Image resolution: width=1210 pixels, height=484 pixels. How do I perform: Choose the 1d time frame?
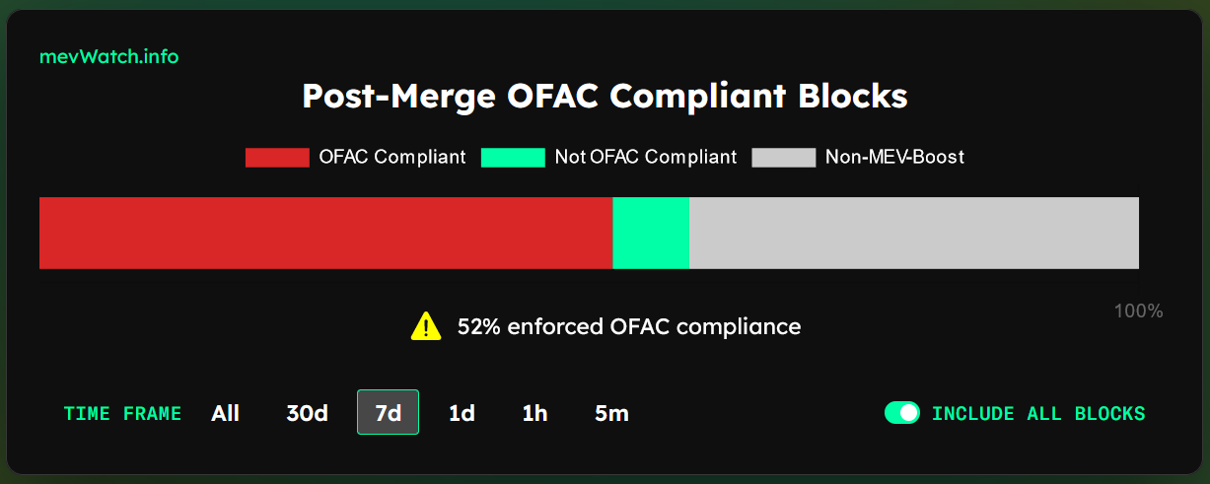pos(462,413)
